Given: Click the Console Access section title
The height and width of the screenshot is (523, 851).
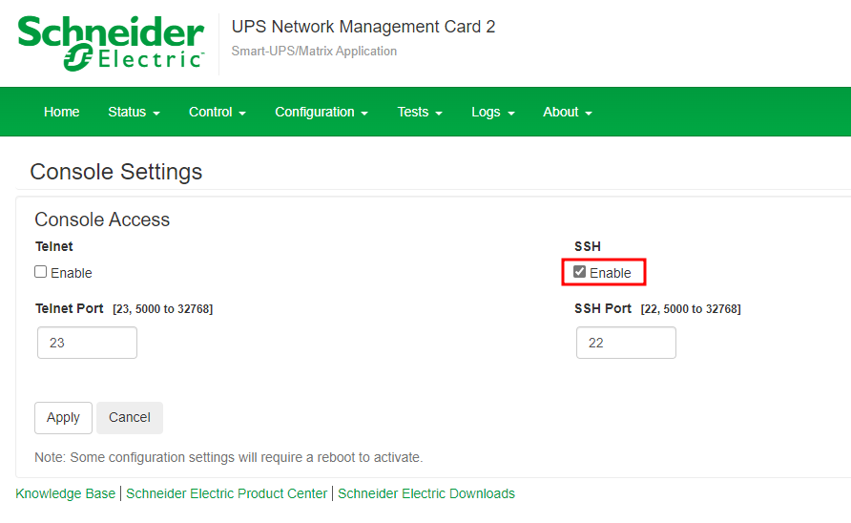Looking at the screenshot, I should 102,220.
